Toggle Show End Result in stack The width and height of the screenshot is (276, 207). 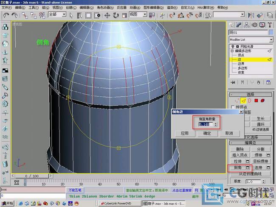(x=242, y=82)
